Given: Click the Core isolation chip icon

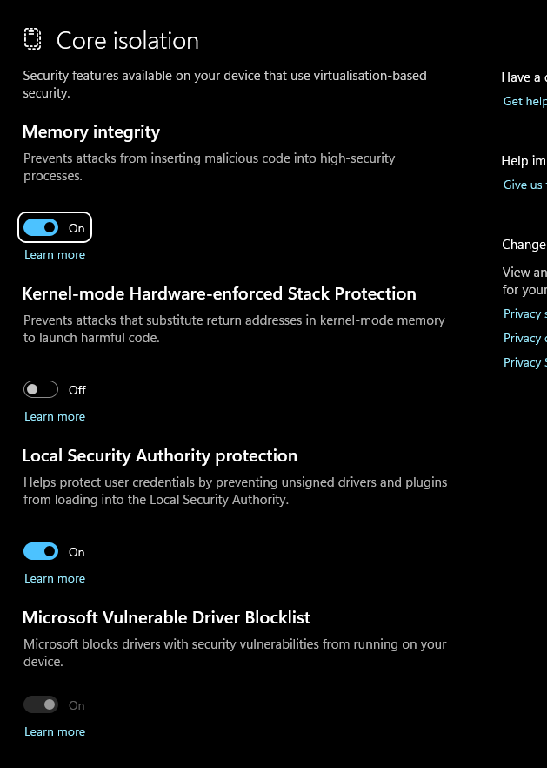Looking at the screenshot, I should [32, 40].
